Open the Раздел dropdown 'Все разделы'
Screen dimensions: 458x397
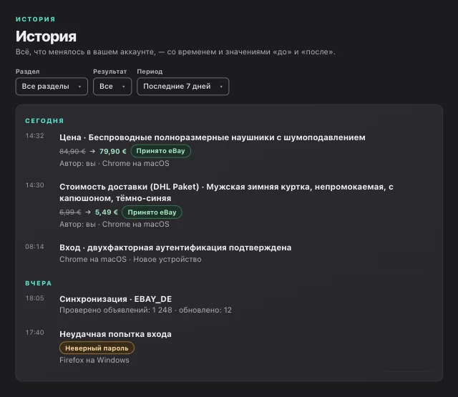click(52, 87)
